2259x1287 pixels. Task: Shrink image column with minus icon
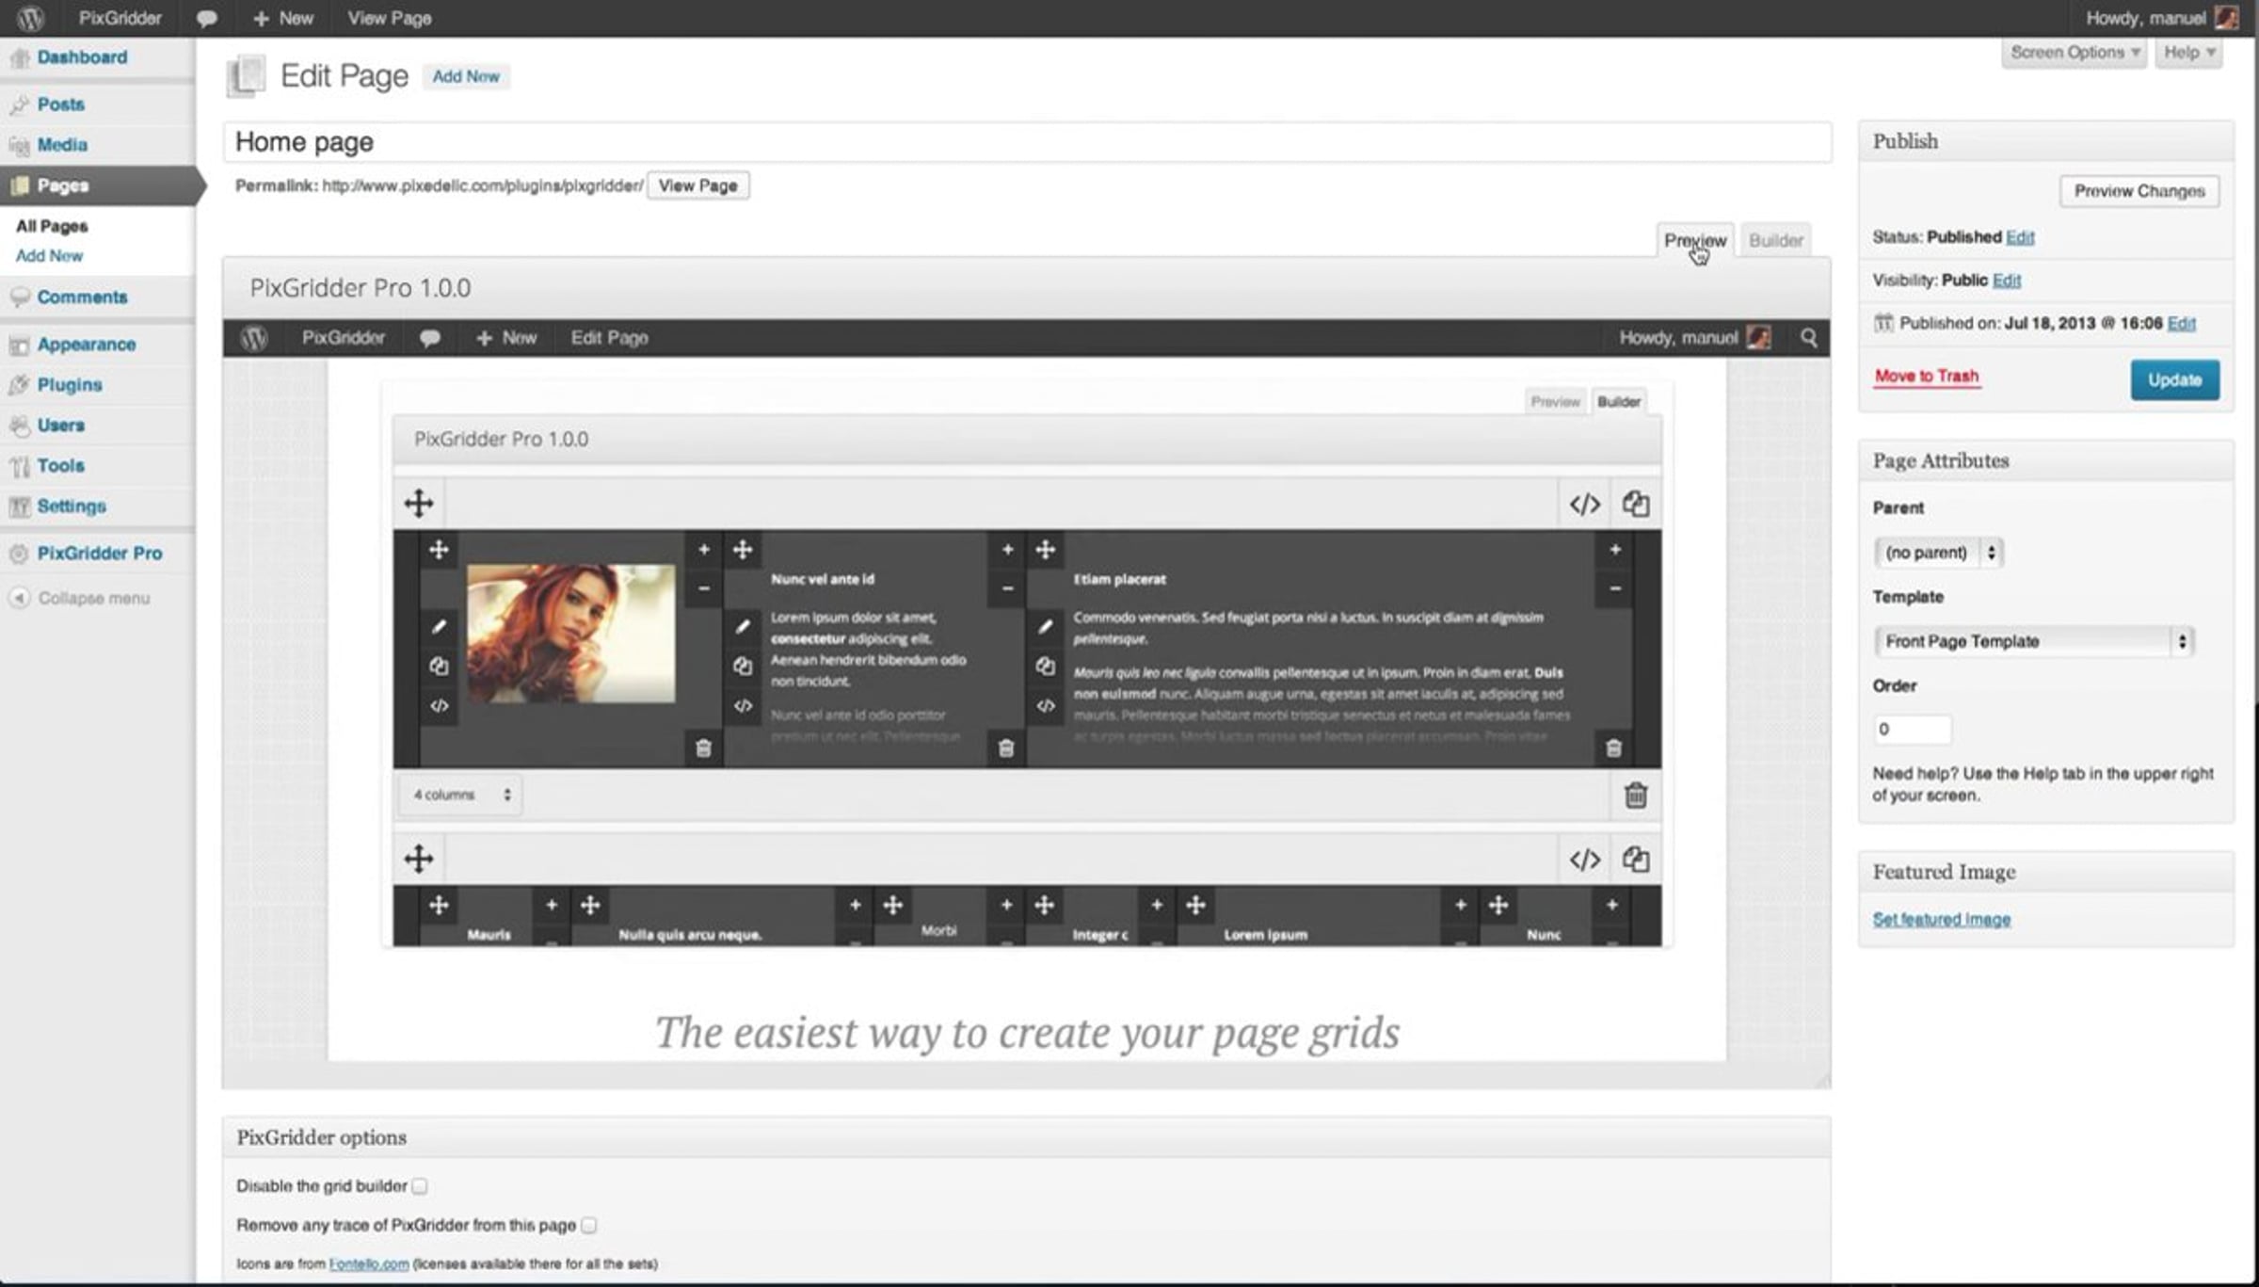[x=703, y=589]
